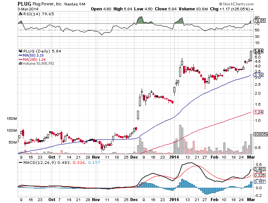Click the Feb label under the price chart
This screenshot has width=268, height=203.
tap(214, 157)
